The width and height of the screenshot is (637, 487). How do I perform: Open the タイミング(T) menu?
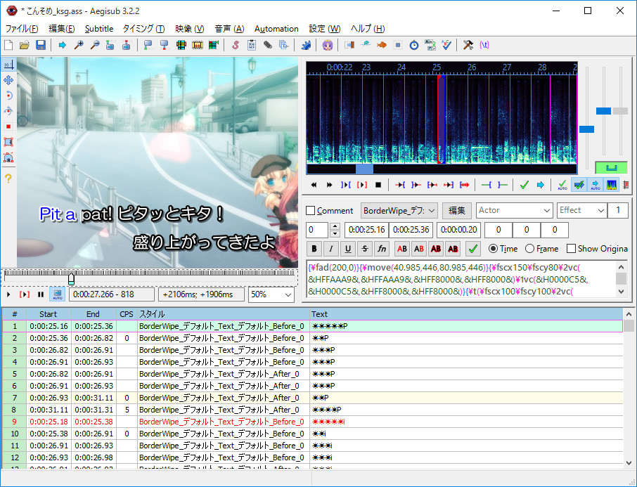pos(144,29)
